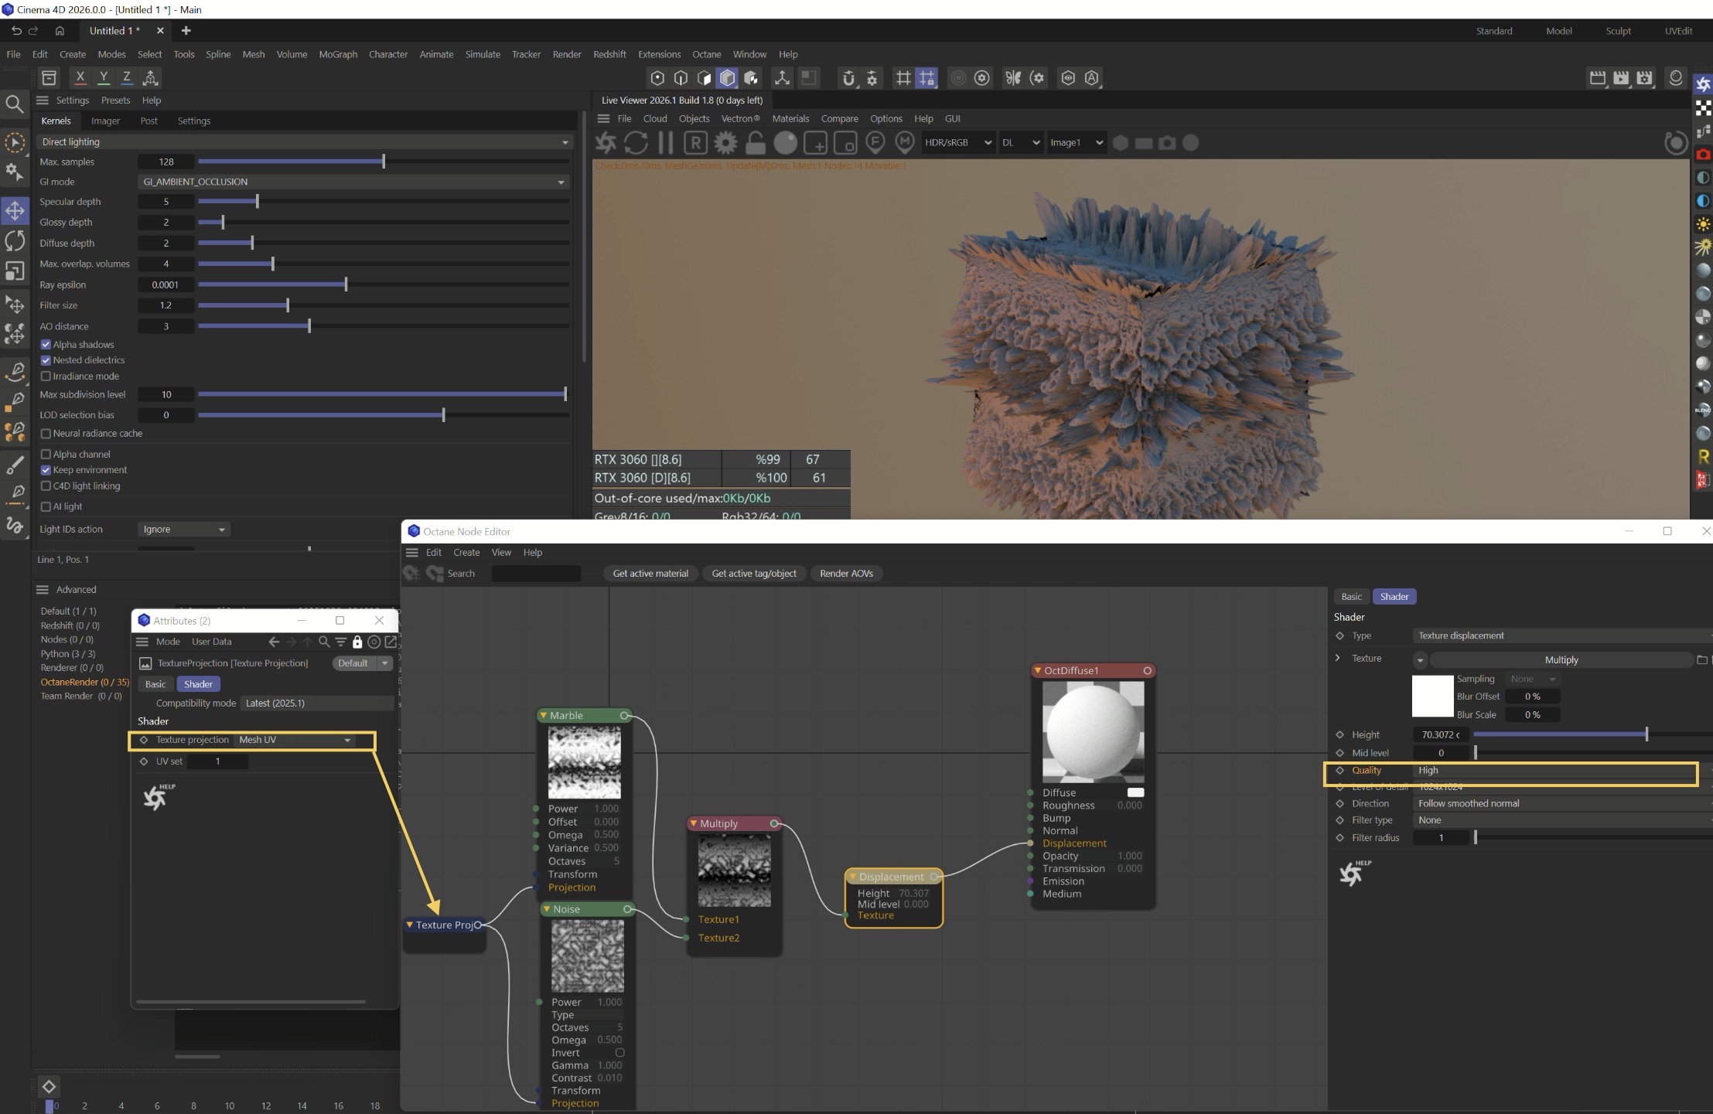Pause rendering in the Live Viewer

click(665, 143)
